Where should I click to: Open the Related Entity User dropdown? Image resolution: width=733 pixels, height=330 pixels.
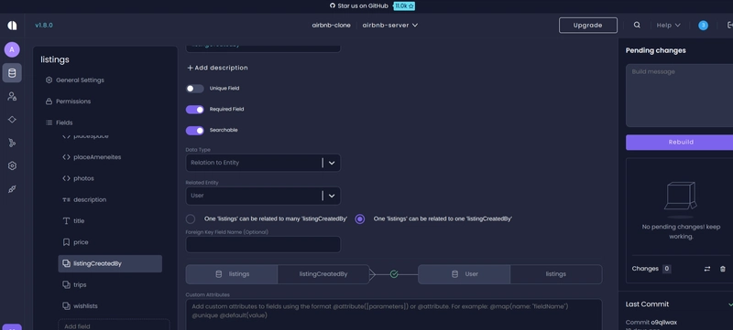click(x=263, y=196)
